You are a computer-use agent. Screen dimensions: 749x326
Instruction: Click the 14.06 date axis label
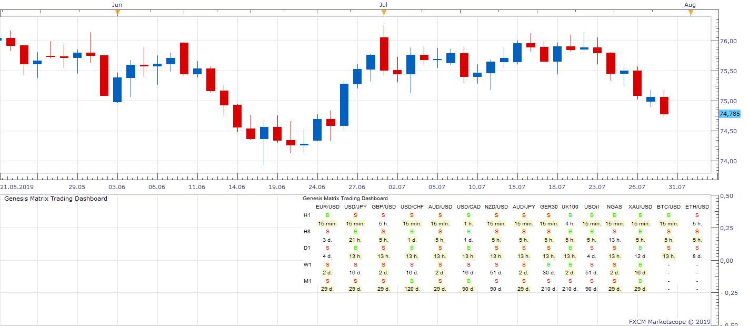pos(237,187)
